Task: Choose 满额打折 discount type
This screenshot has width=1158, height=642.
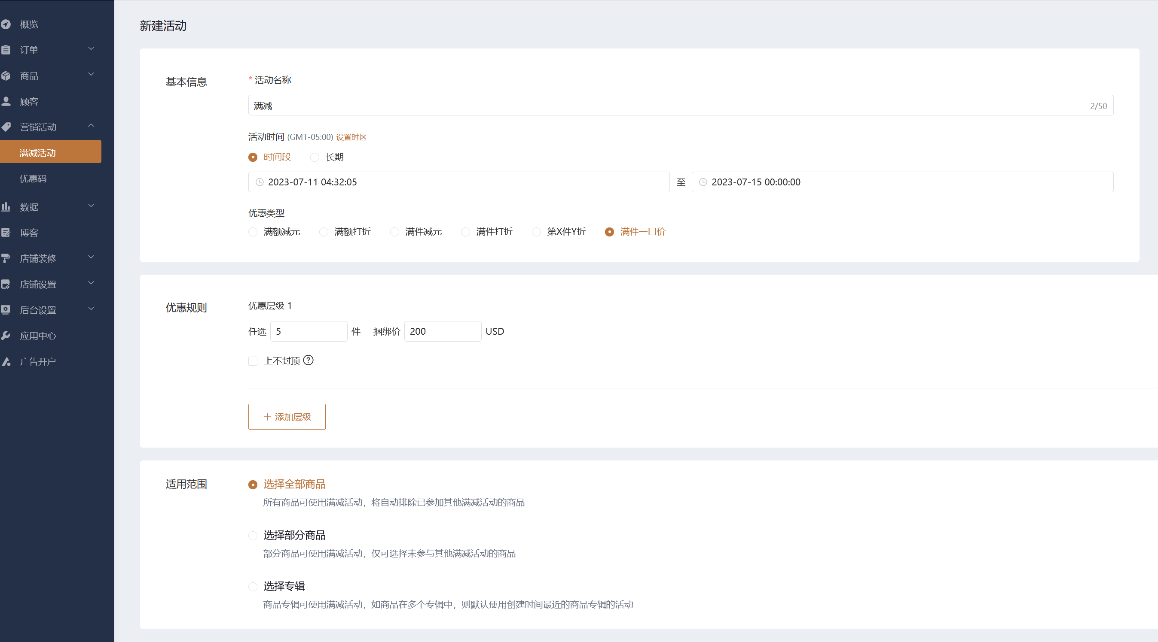Action: [x=324, y=232]
